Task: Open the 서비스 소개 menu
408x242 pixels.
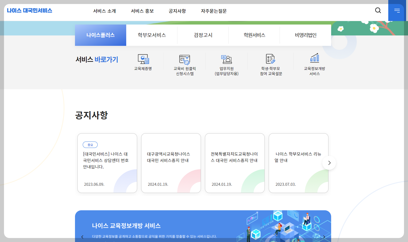Action: pyautogui.click(x=104, y=11)
